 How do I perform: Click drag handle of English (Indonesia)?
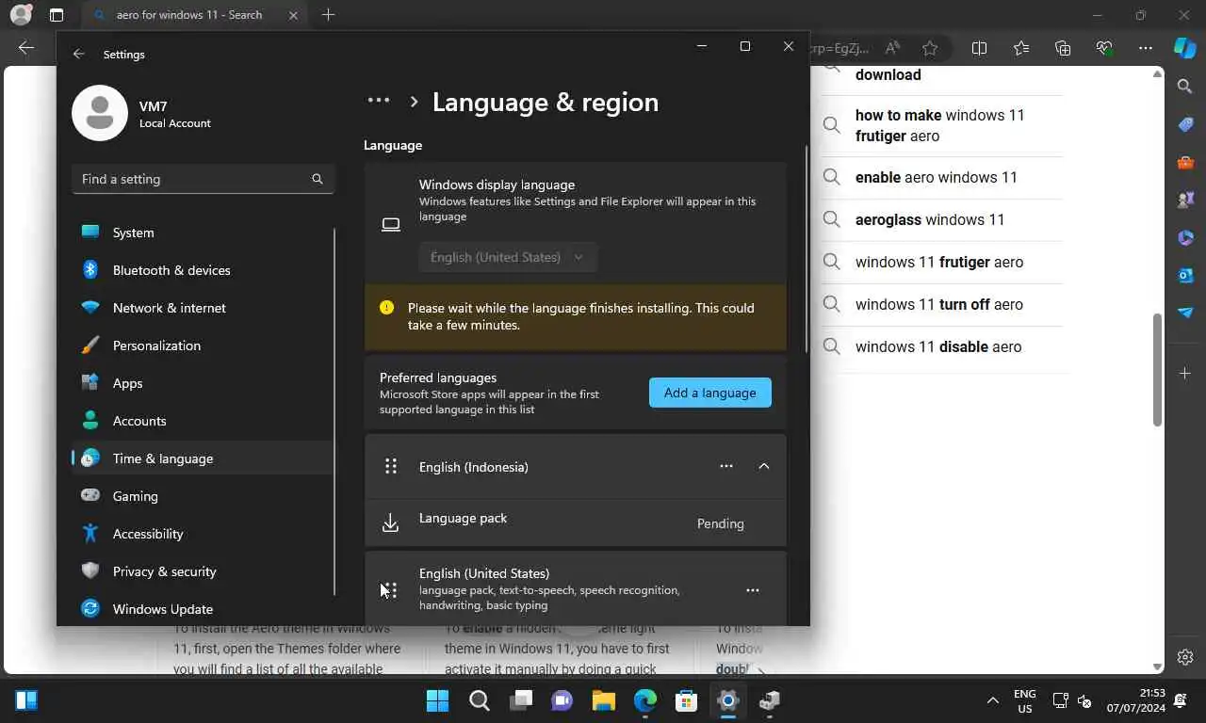pyautogui.click(x=391, y=466)
